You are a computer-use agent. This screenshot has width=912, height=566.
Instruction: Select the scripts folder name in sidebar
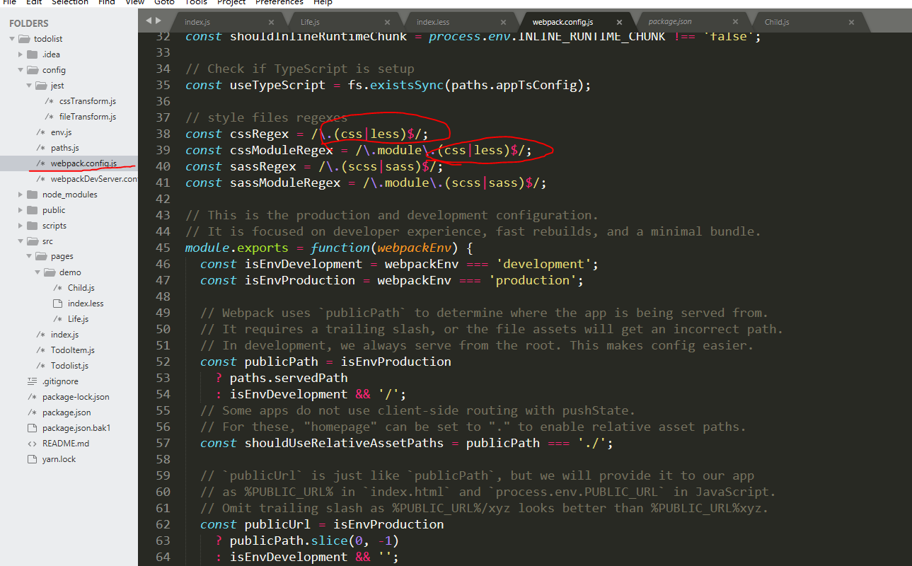[54, 226]
